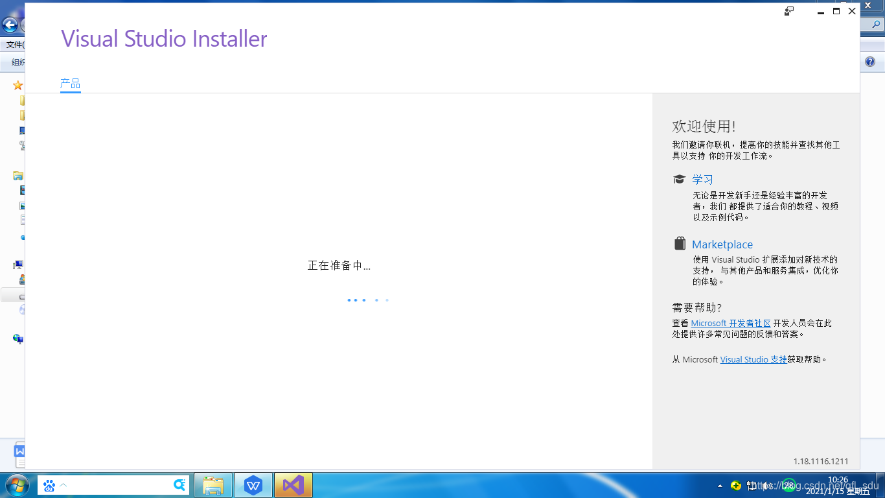The image size is (885, 498).
Task: Click the Baidu paw icon in taskbar search
Action: click(x=49, y=485)
